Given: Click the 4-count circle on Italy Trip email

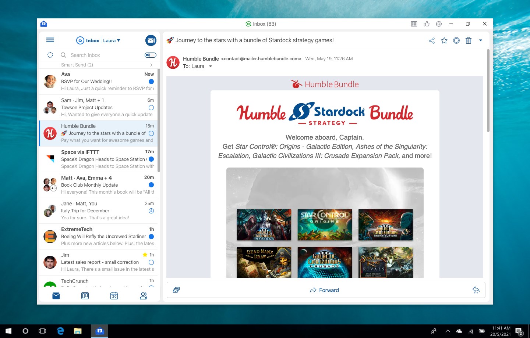Looking at the screenshot, I should click(151, 211).
